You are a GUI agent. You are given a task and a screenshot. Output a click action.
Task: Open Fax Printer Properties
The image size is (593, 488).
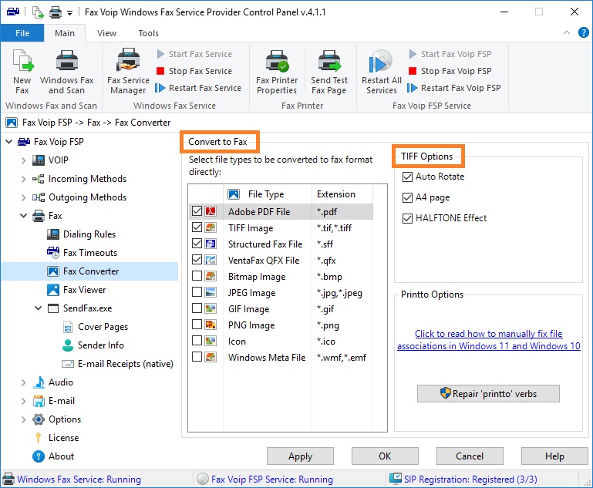click(x=277, y=72)
